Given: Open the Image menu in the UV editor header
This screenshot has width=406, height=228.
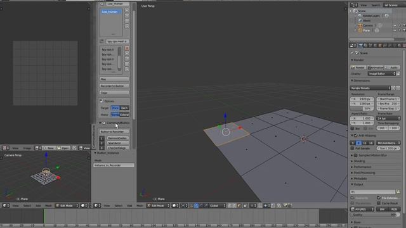Looking at the screenshot, I should pos(27,148).
